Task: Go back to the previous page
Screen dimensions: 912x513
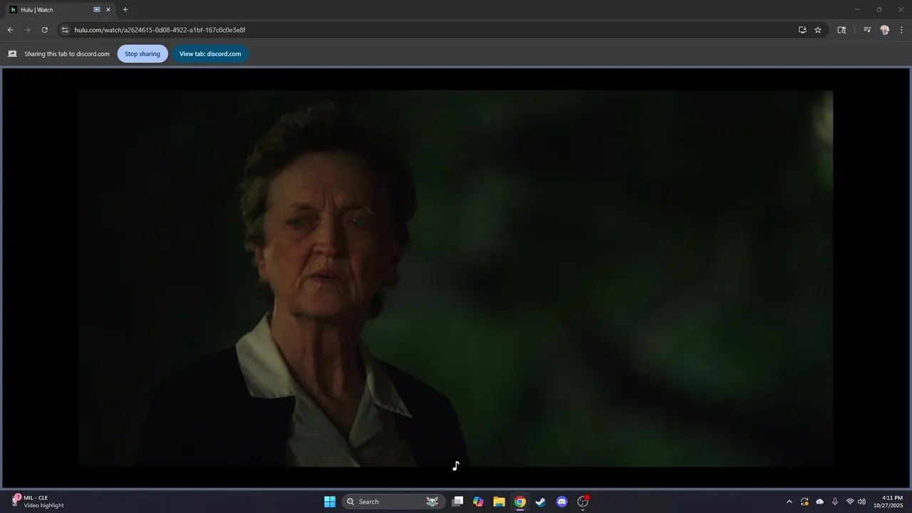Action: point(10,30)
